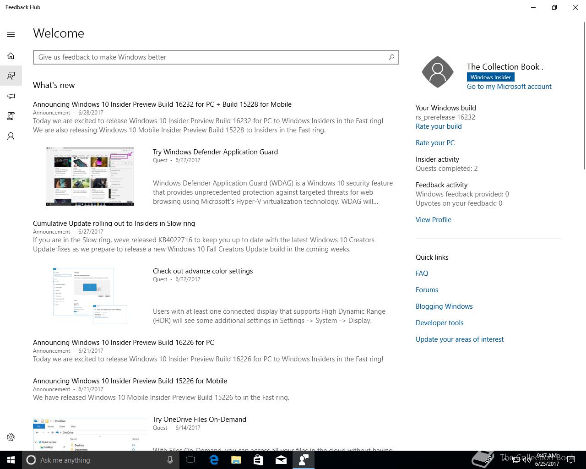Open Announcements megaphone icon
This screenshot has width=586, height=469.
point(11,96)
